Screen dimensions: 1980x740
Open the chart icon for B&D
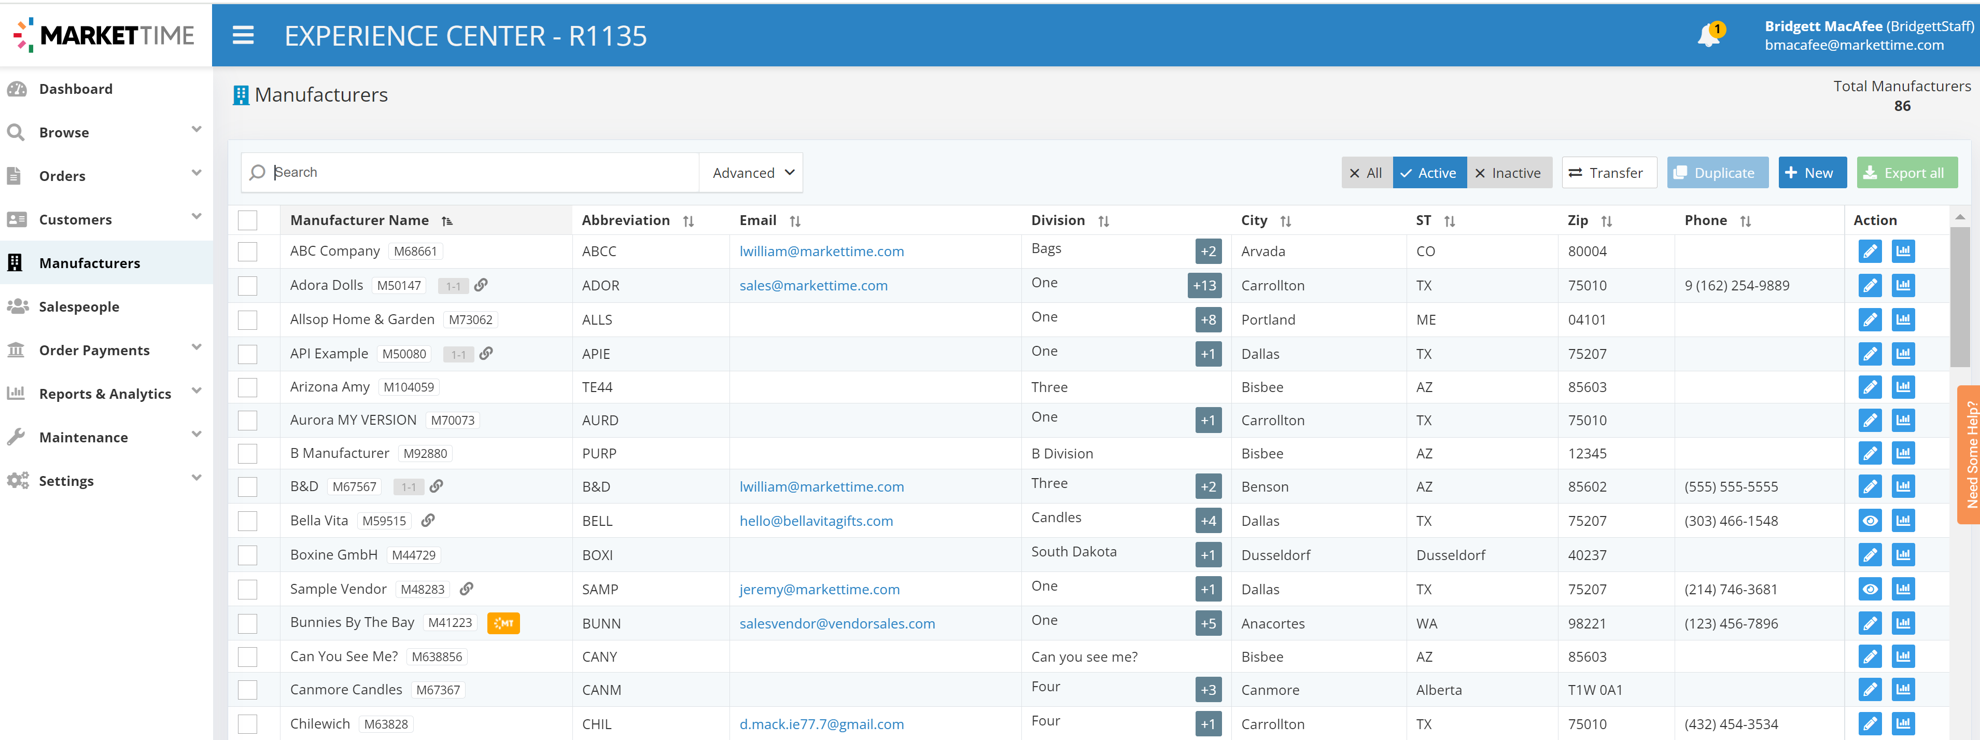tap(1903, 486)
